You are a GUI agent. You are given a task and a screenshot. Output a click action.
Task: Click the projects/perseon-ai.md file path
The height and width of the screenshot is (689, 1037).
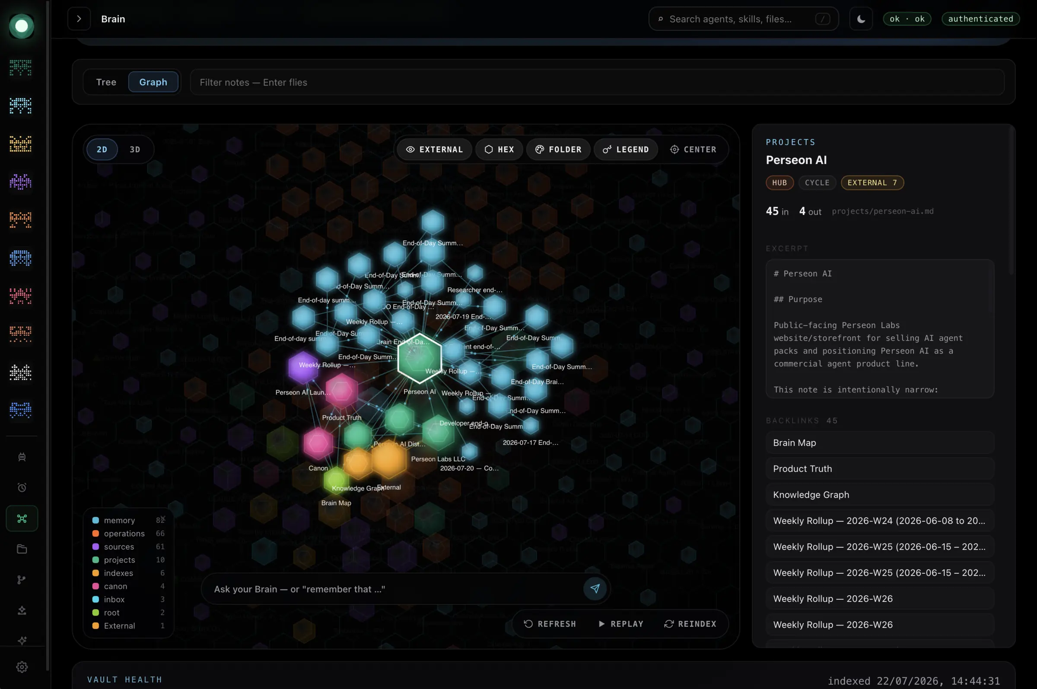[x=882, y=212]
